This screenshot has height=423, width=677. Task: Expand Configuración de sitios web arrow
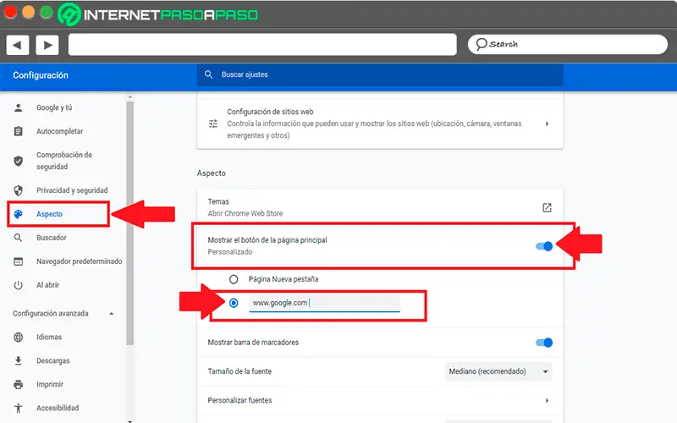547,124
